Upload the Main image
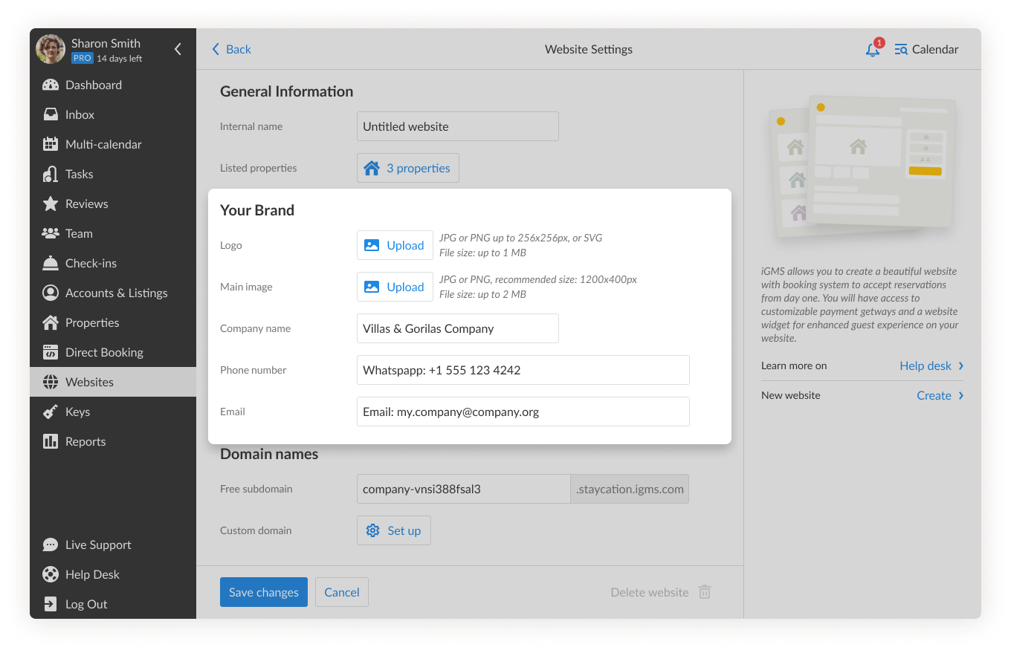 click(x=395, y=287)
